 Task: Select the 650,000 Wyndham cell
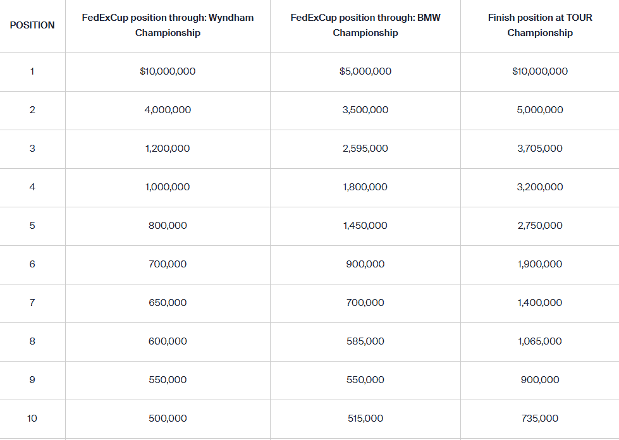(x=168, y=303)
